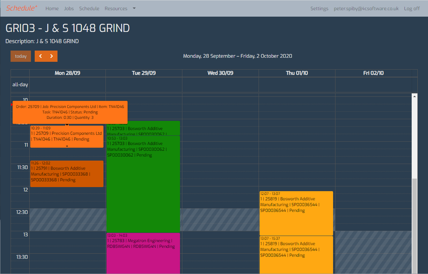Open the 12:07 - 13:07 Bosworth SP00036544 event
The height and width of the screenshot is (274, 428).
point(296,213)
